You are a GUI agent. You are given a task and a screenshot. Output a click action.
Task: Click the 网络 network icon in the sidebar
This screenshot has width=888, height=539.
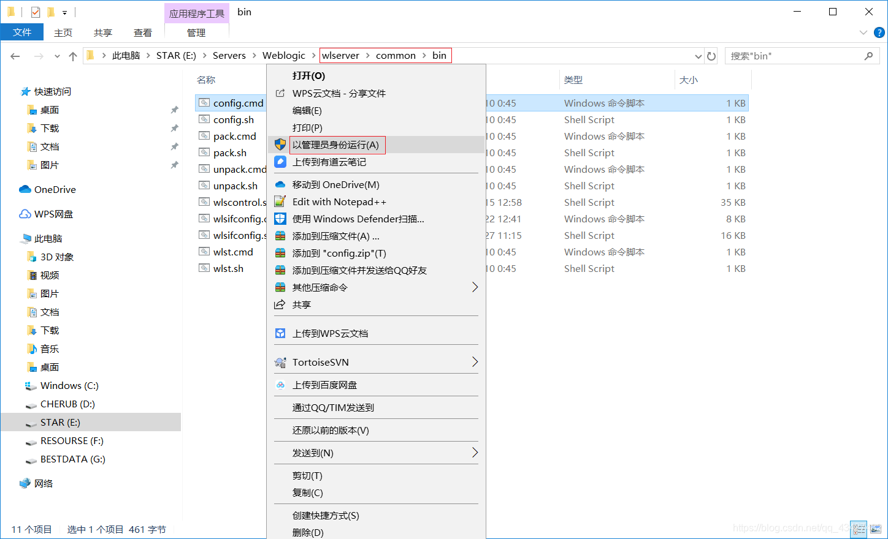[25, 483]
